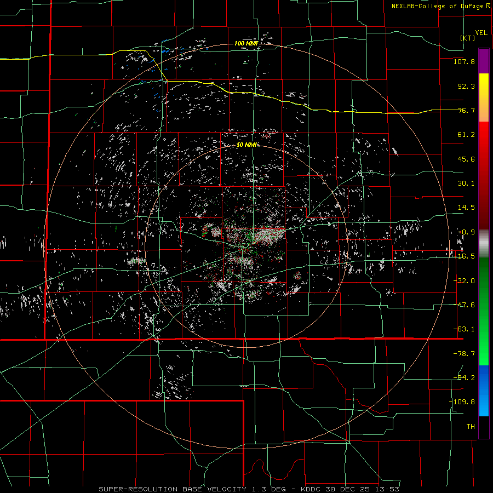Click the green segment of velocity color bar

[x=484, y=311]
